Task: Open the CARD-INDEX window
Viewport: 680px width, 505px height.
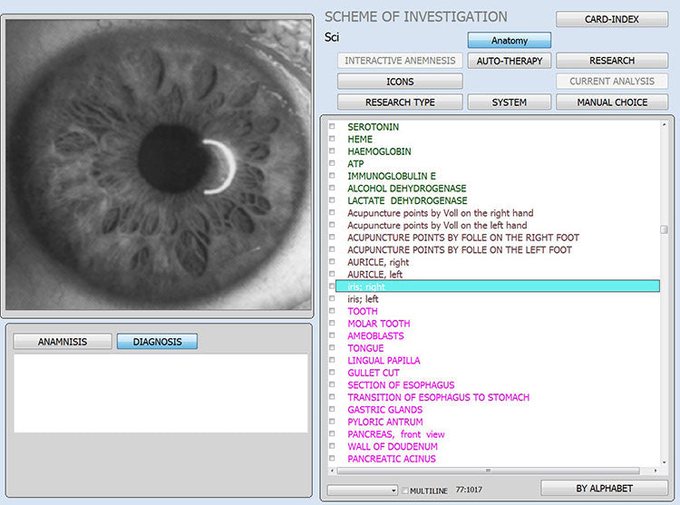Action: [611, 19]
